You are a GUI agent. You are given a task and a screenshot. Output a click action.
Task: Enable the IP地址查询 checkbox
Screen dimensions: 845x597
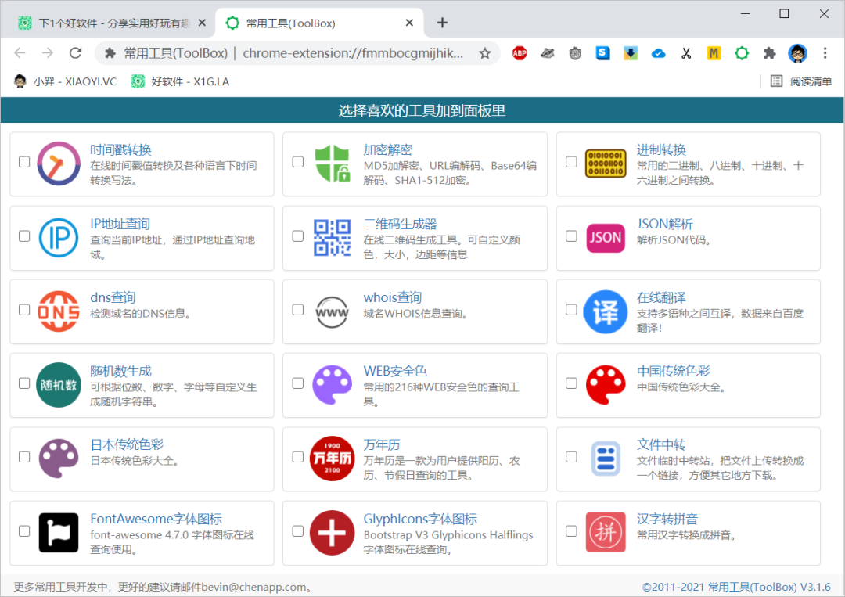click(x=24, y=236)
